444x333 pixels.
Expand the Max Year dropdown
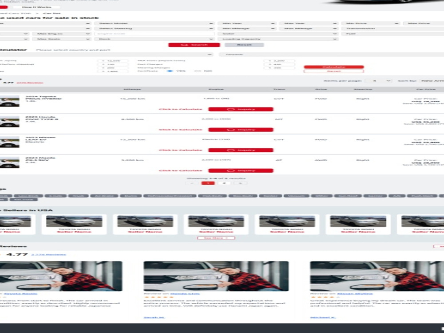pyautogui.click(x=309, y=23)
